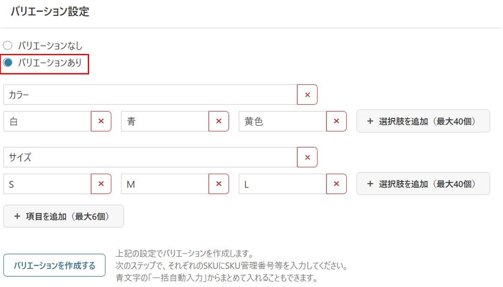
Task: Click 項目を追加 (最大6個) button
Action: 63,216
